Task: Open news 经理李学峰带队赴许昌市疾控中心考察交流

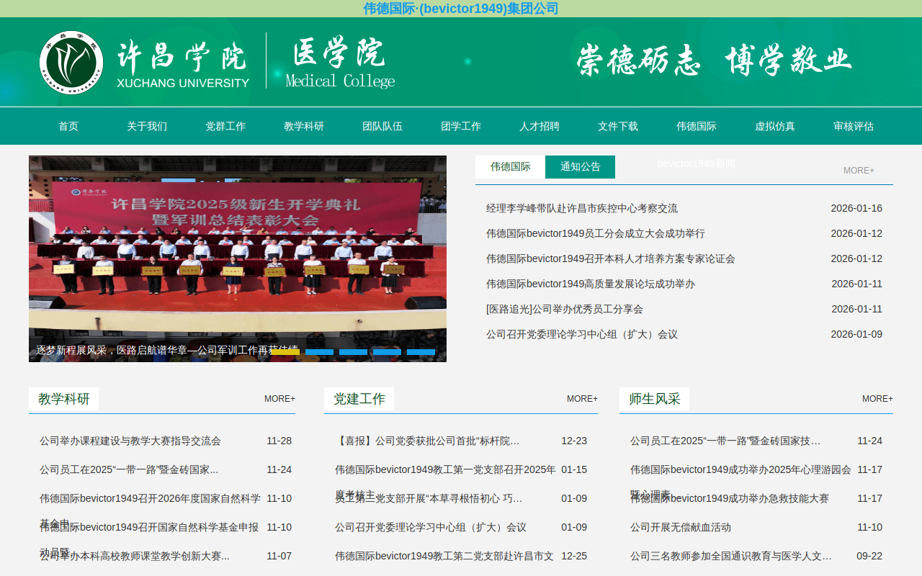Action: 582,209
